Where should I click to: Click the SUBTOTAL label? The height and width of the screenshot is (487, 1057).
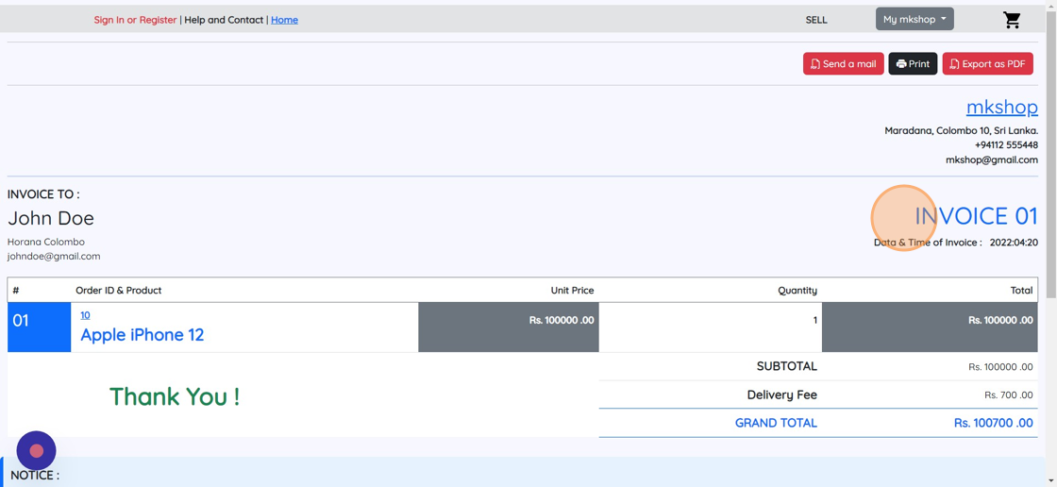coord(787,366)
